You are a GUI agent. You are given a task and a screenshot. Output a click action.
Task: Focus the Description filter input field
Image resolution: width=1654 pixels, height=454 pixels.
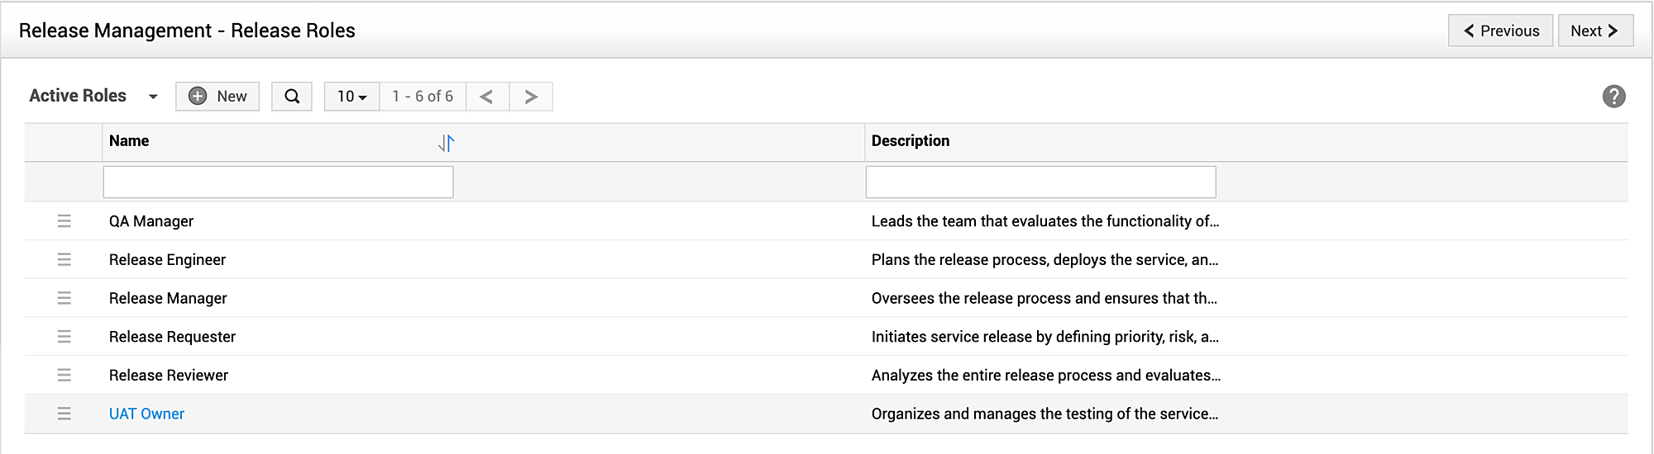coord(1040,182)
